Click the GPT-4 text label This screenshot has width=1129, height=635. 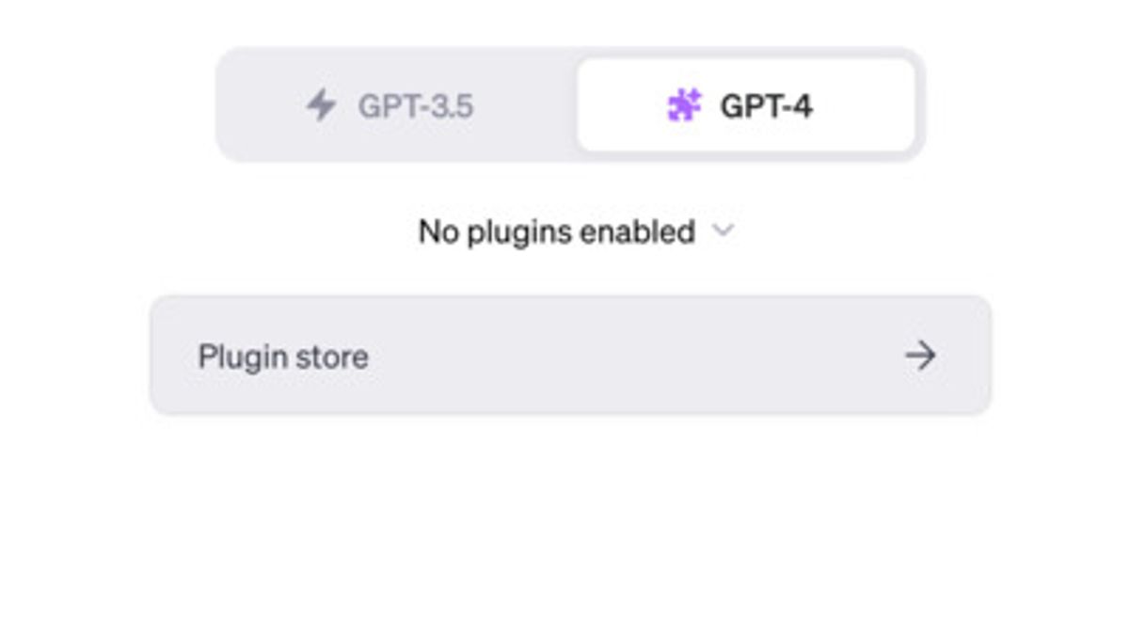(766, 106)
